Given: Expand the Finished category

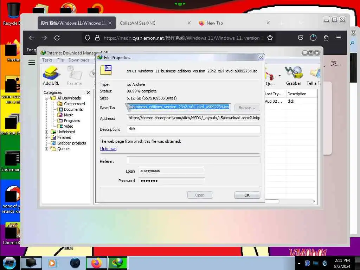Looking at the screenshot, I should pyautogui.click(x=47, y=137).
